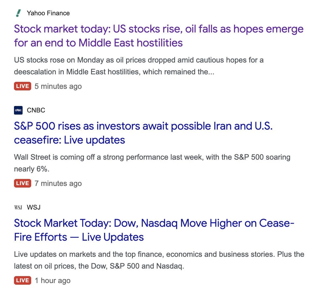Click 'Fire Efforts — Live Updates' headline line
Image resolution: width=313 pixels, height=293 pixels.
pyautogui.click(x=79, y=237)
